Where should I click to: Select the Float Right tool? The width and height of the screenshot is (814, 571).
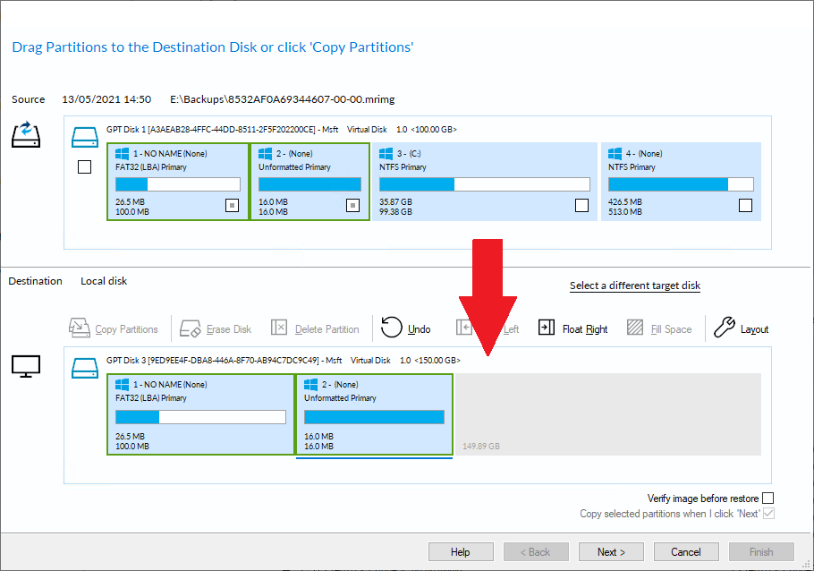547,328
